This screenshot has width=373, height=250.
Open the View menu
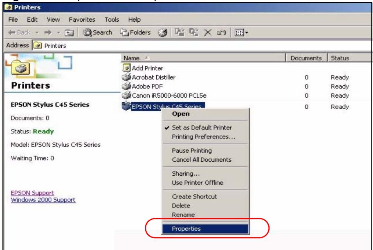(x=53, y=20)
